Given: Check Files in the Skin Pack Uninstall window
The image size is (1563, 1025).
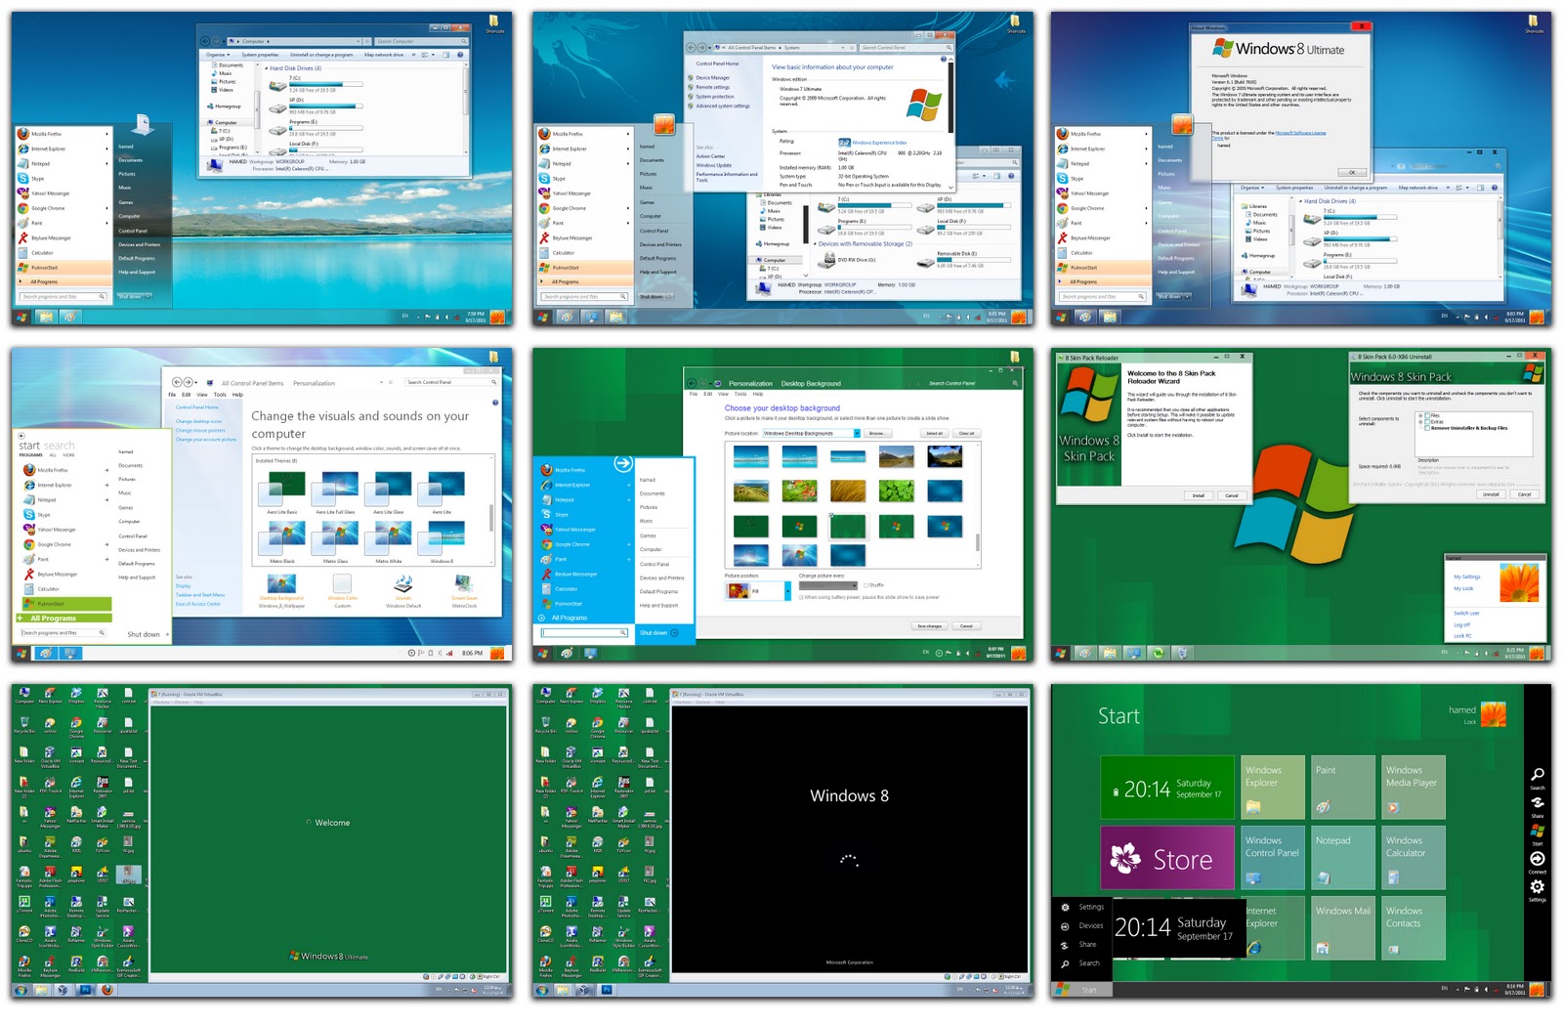Looking at the screenshot, I should pos(1427,415).
